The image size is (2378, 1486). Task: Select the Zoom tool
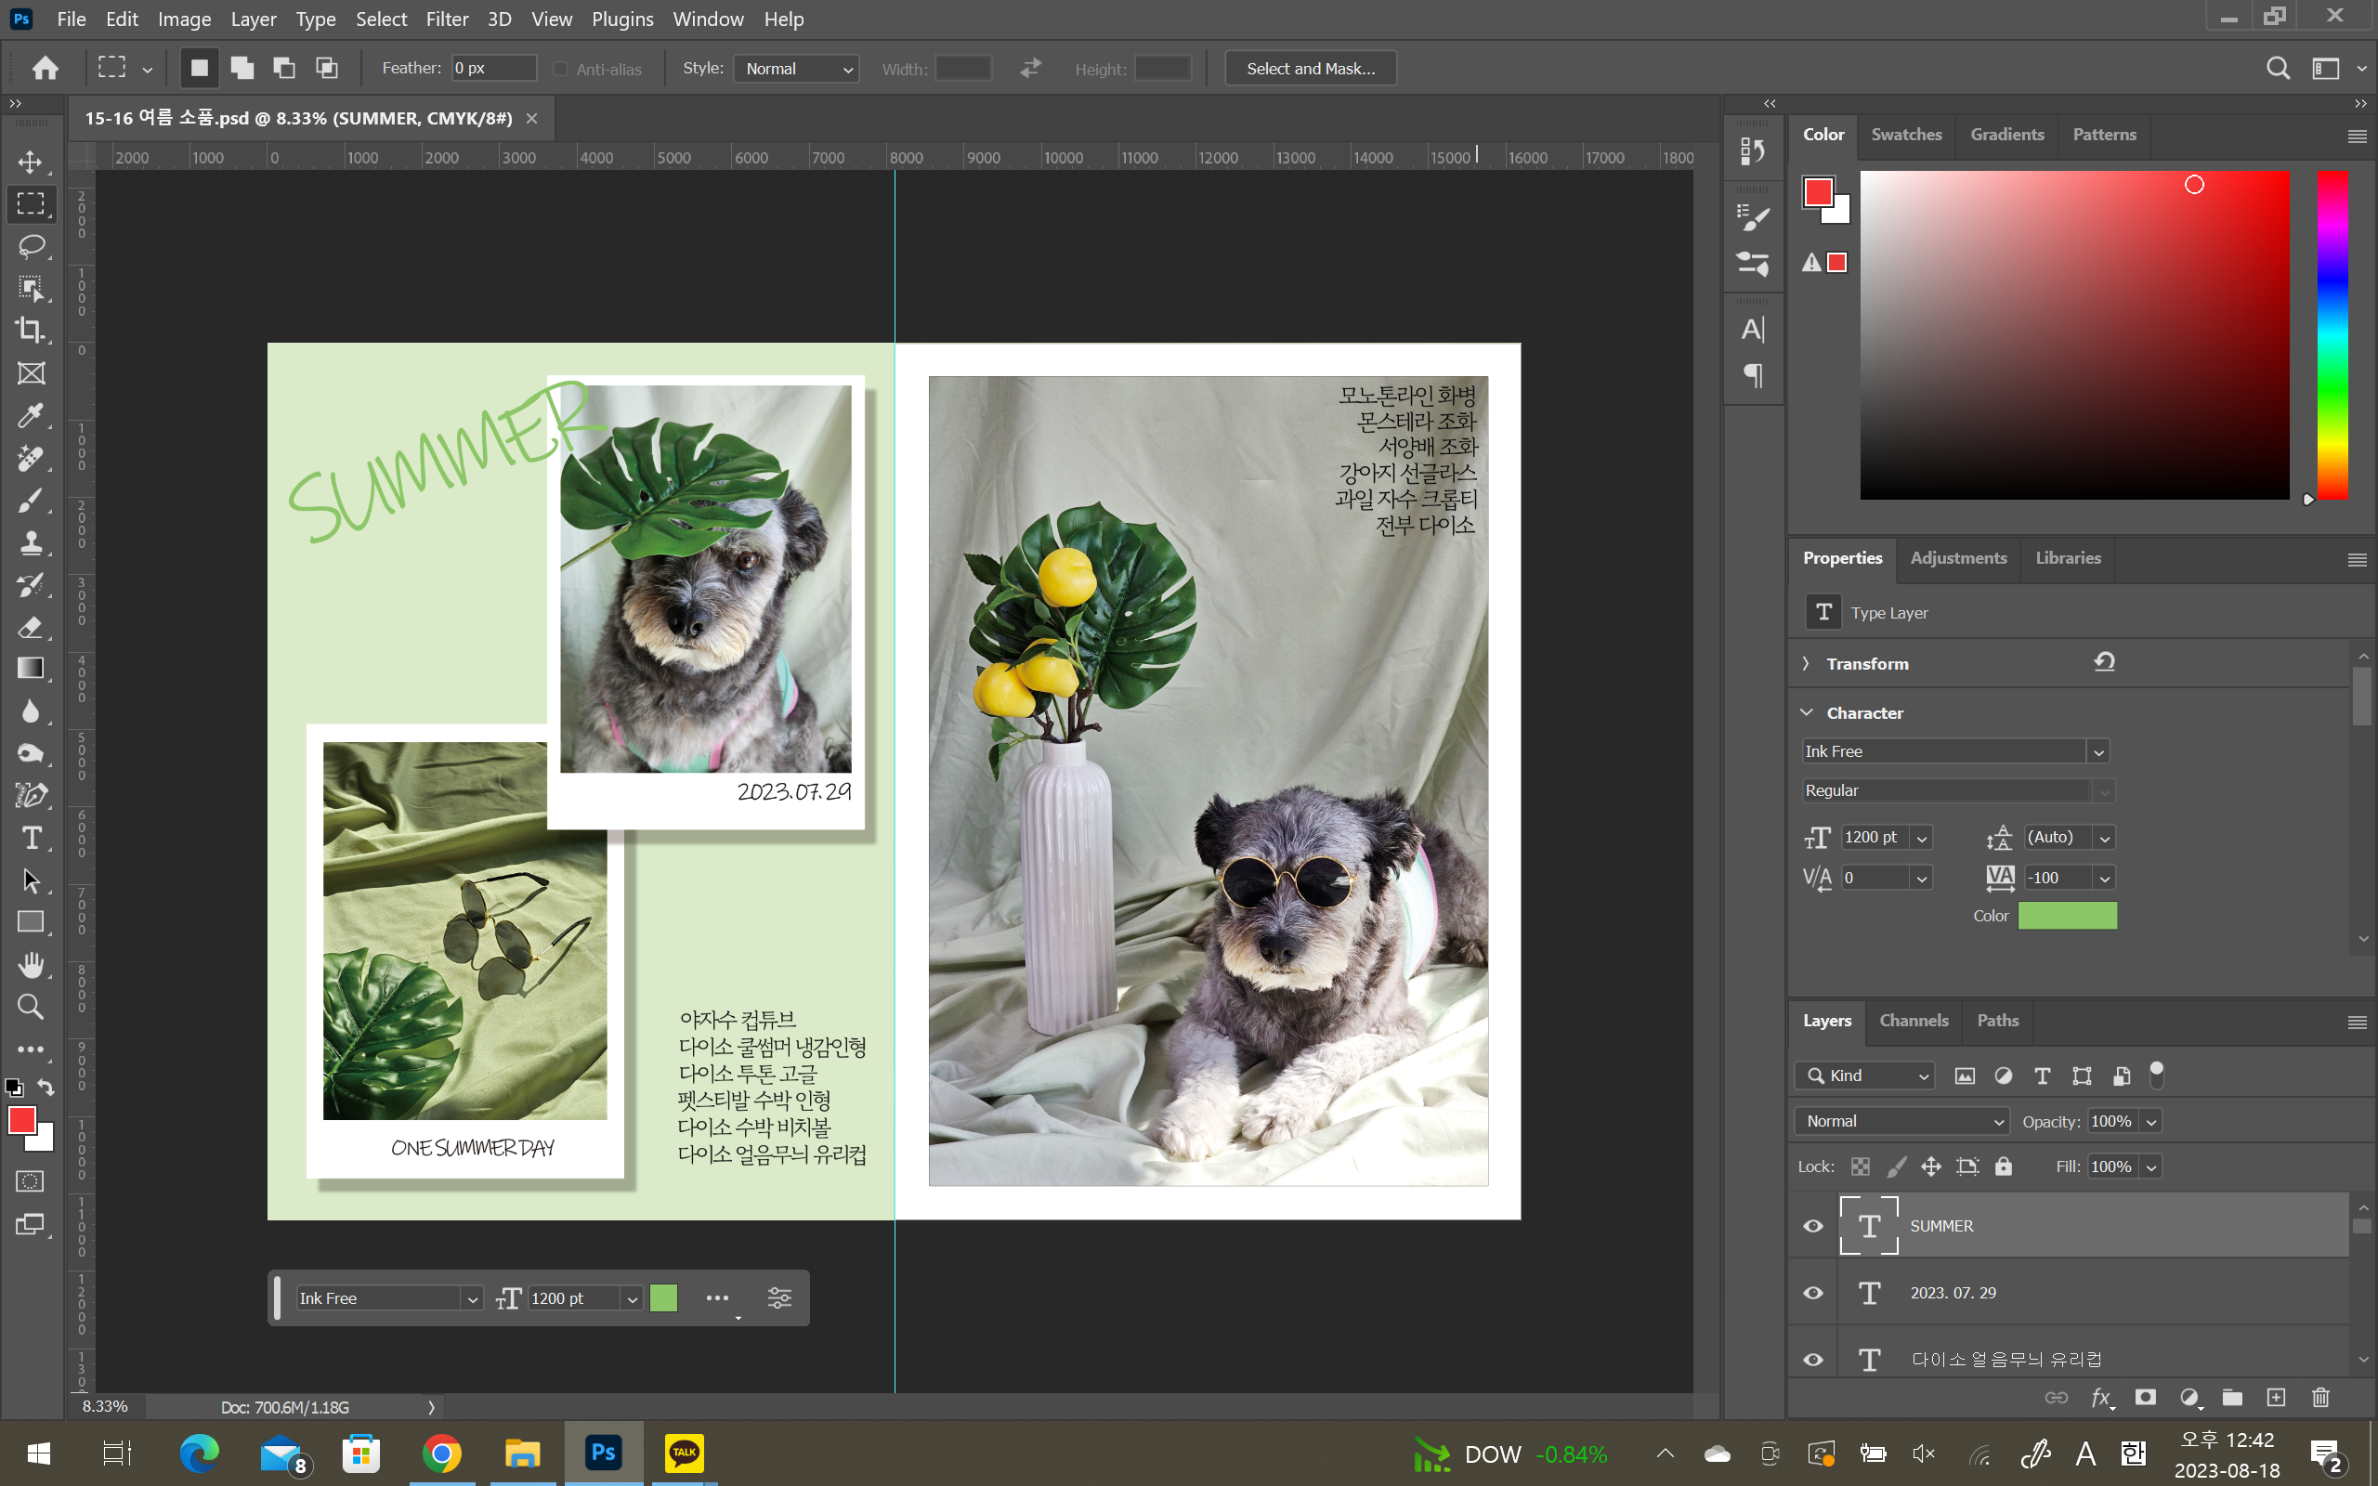pyautogui.click(x=31, y=1008)
